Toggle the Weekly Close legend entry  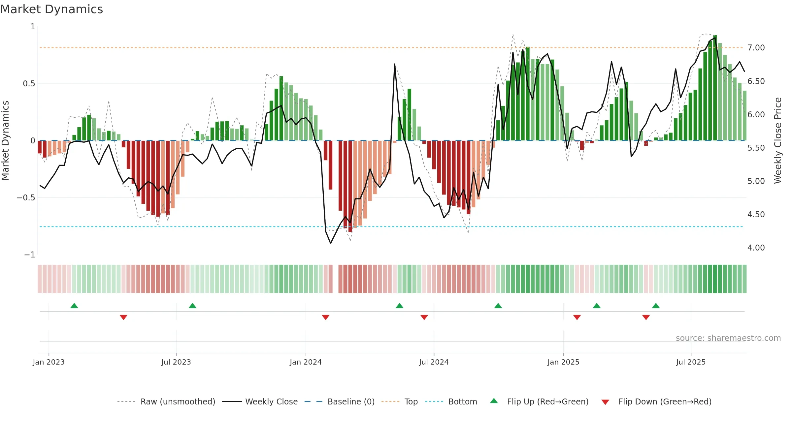(x=272, y=401)
